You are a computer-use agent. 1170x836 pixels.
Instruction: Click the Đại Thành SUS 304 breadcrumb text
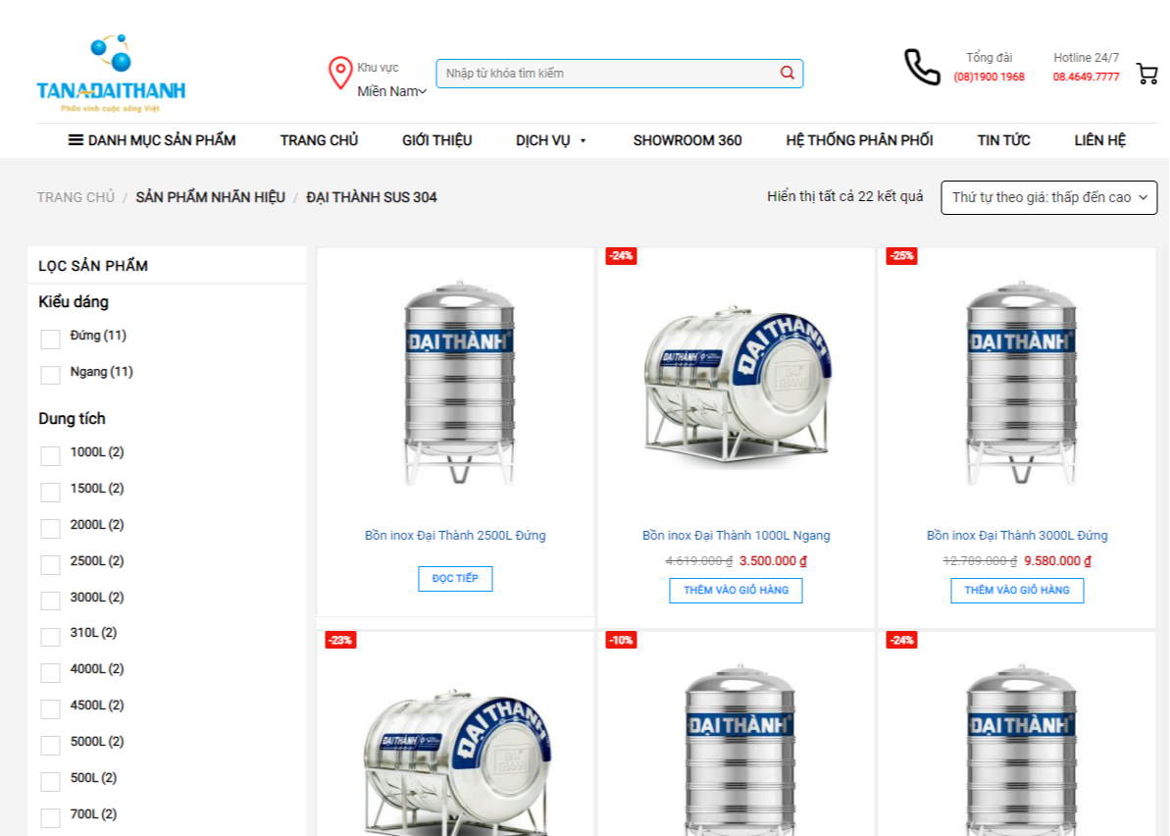coord(372,197)
